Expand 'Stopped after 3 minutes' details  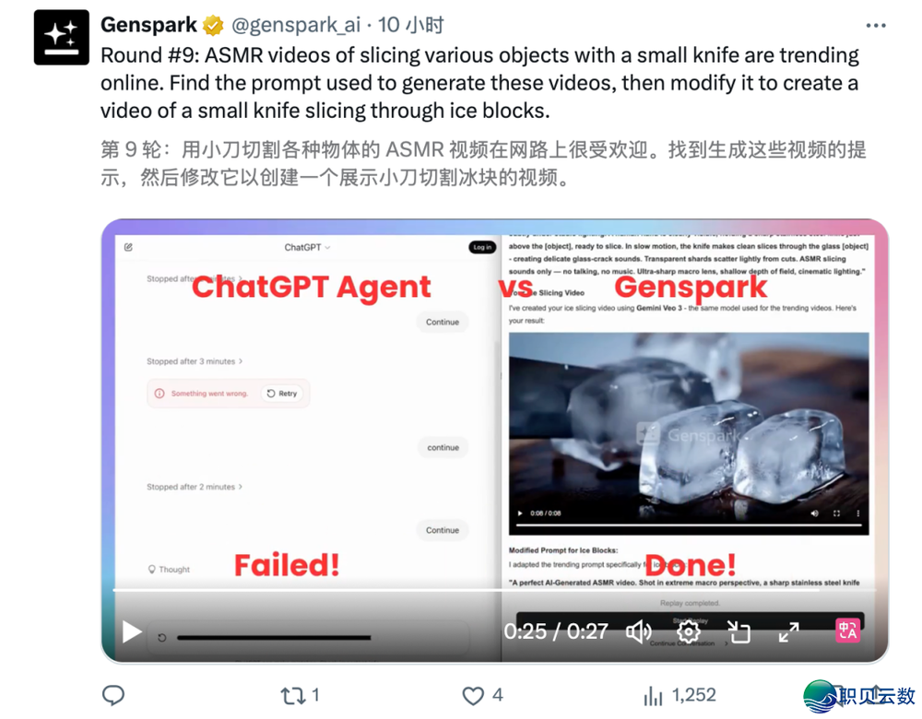pyautogui.click(x=195, y=361)
